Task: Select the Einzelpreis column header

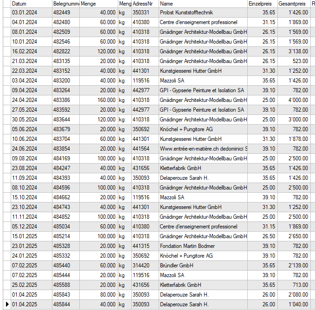Action: [262, 4]
